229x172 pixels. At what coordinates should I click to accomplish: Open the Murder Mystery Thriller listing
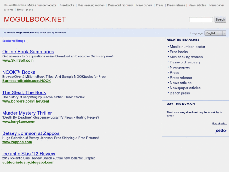(27, 113)
